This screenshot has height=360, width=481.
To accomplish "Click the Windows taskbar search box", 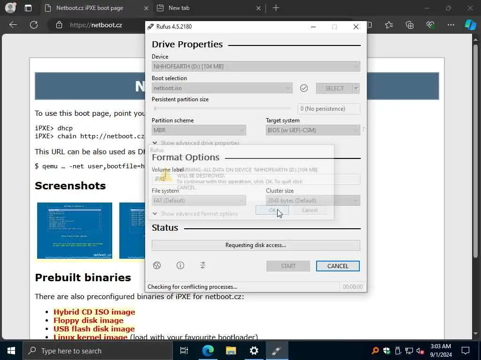I will (x=98, y=351).
